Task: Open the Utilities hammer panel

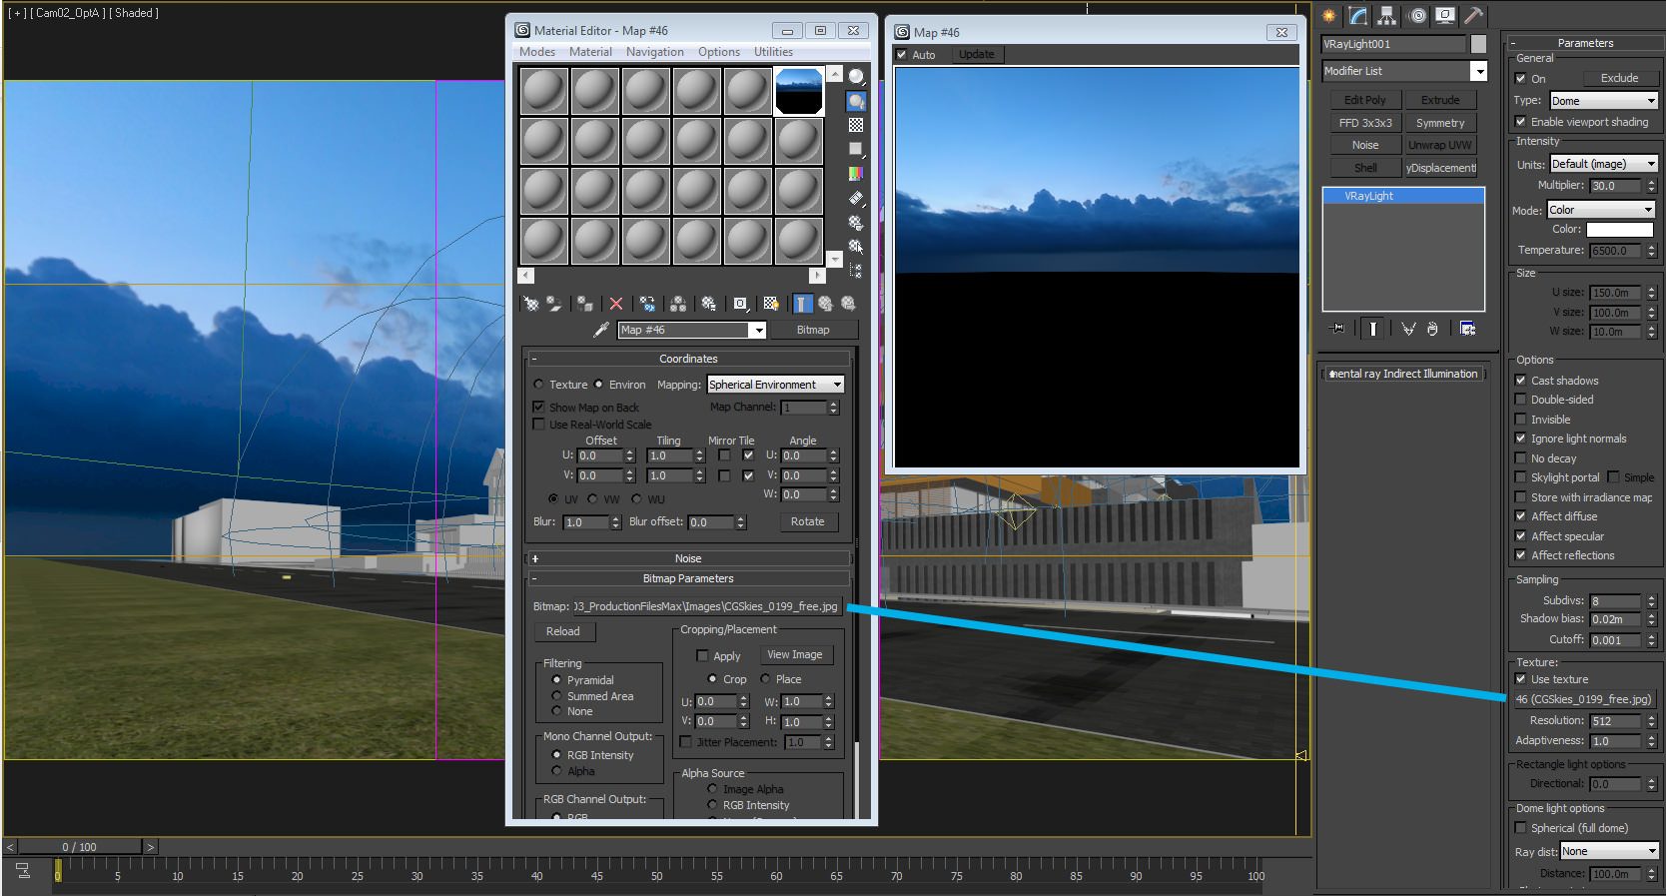Action: (x=1473, y=15)
